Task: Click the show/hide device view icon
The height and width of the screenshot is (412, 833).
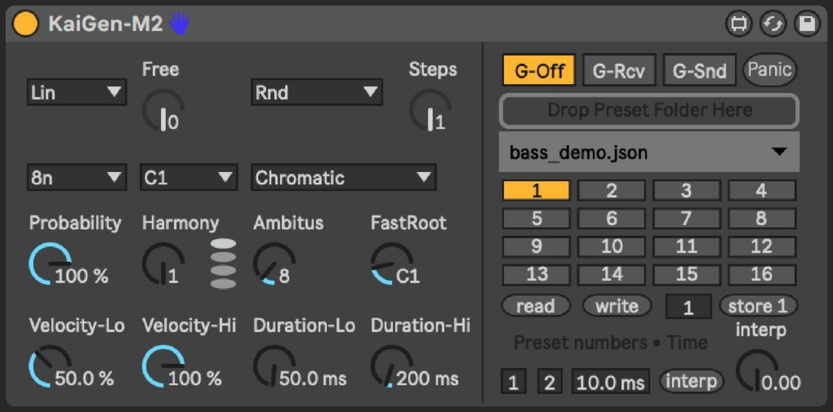Action: (739, 25)
